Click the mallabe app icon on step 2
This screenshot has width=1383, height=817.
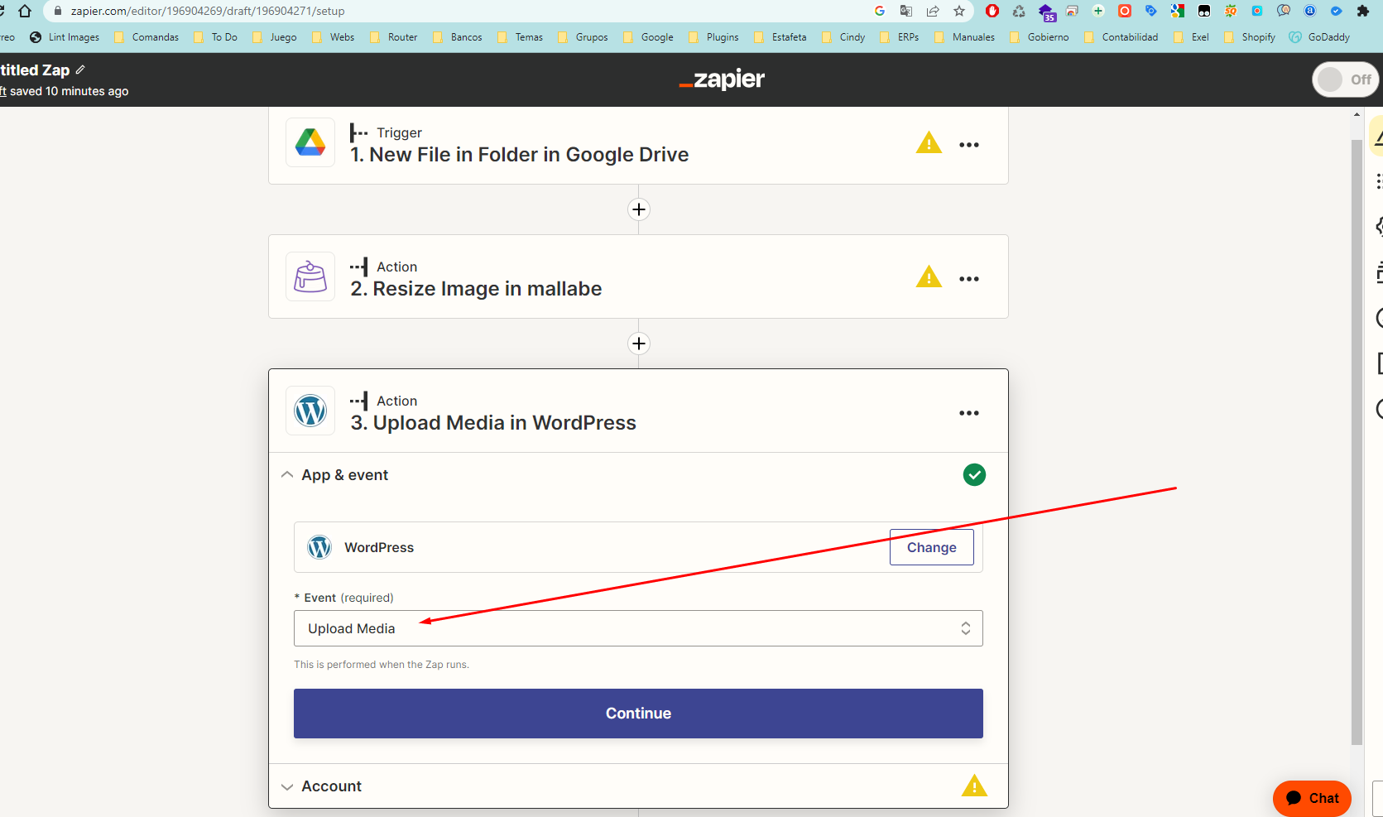310,277
